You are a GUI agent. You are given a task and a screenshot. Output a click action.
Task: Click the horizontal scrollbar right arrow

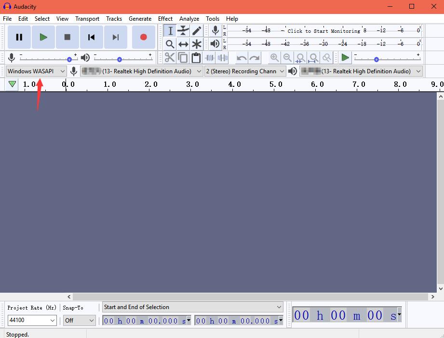click(433, 297)
